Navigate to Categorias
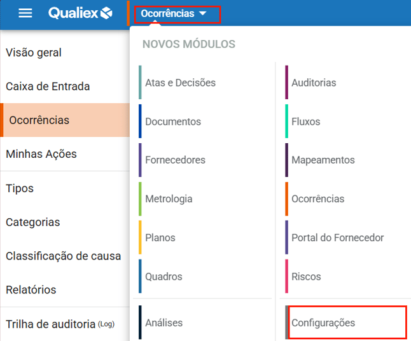This screenshot has height=341, width=411. [x=33, y=222]
